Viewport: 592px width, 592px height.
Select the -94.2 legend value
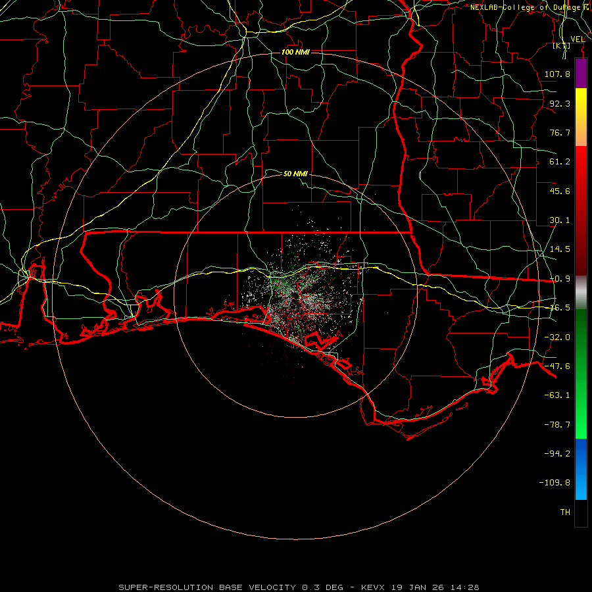[x=557, y=454]
